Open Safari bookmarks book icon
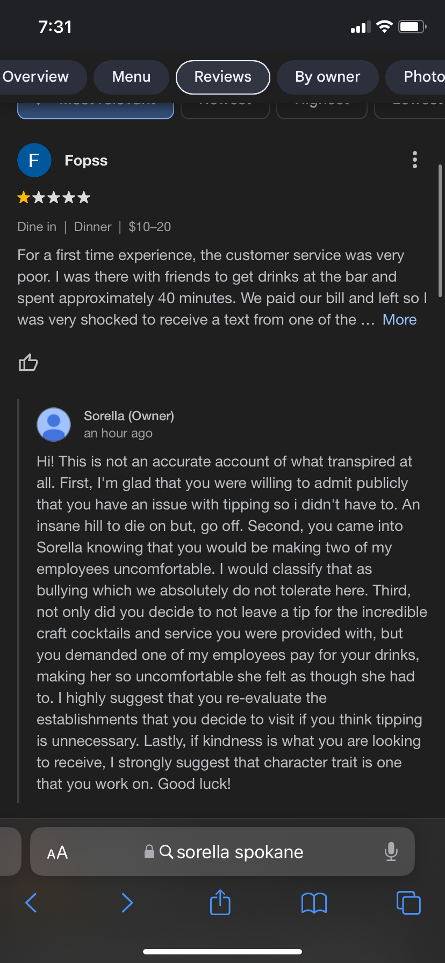This screenshot has height=963, width=445. (x=314, y=903)
